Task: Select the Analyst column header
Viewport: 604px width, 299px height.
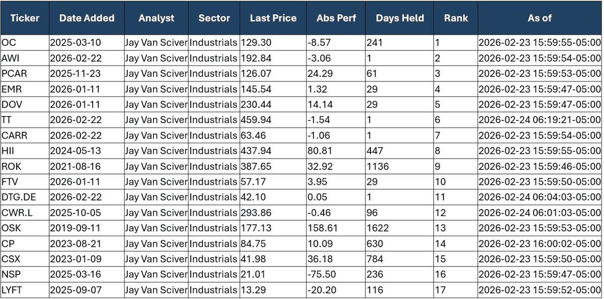Action: pos(156,18)
